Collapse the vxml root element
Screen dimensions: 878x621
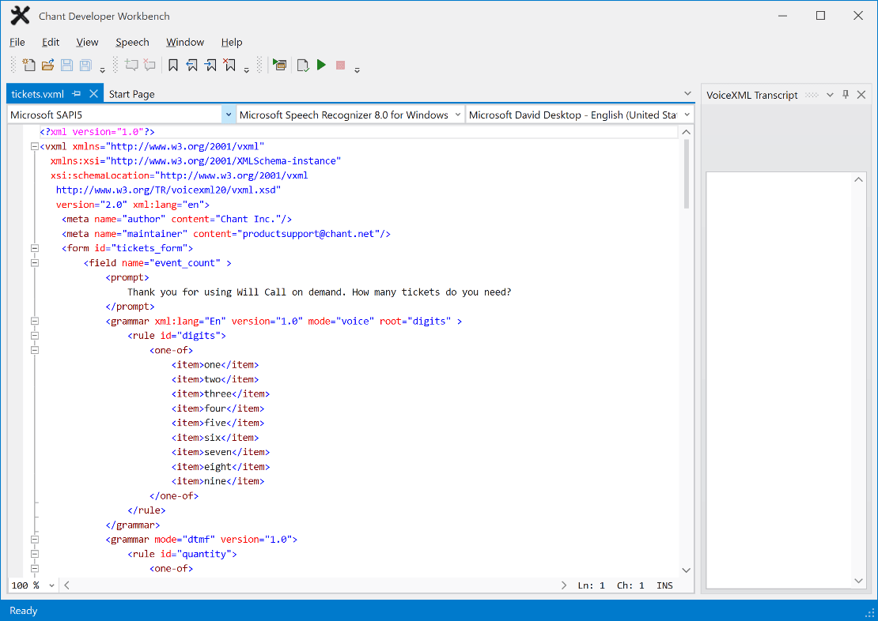pyautogui.click(x=35, y=147)
